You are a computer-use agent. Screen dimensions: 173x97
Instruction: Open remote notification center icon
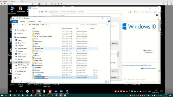click(161, 91)
